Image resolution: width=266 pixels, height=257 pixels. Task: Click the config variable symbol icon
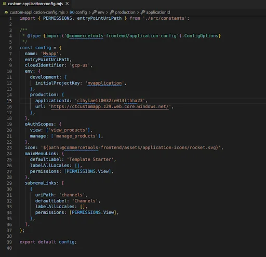[x=72, y=12]
